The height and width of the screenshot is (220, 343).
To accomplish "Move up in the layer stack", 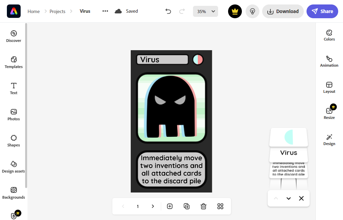I will click(x=276, y=198).
